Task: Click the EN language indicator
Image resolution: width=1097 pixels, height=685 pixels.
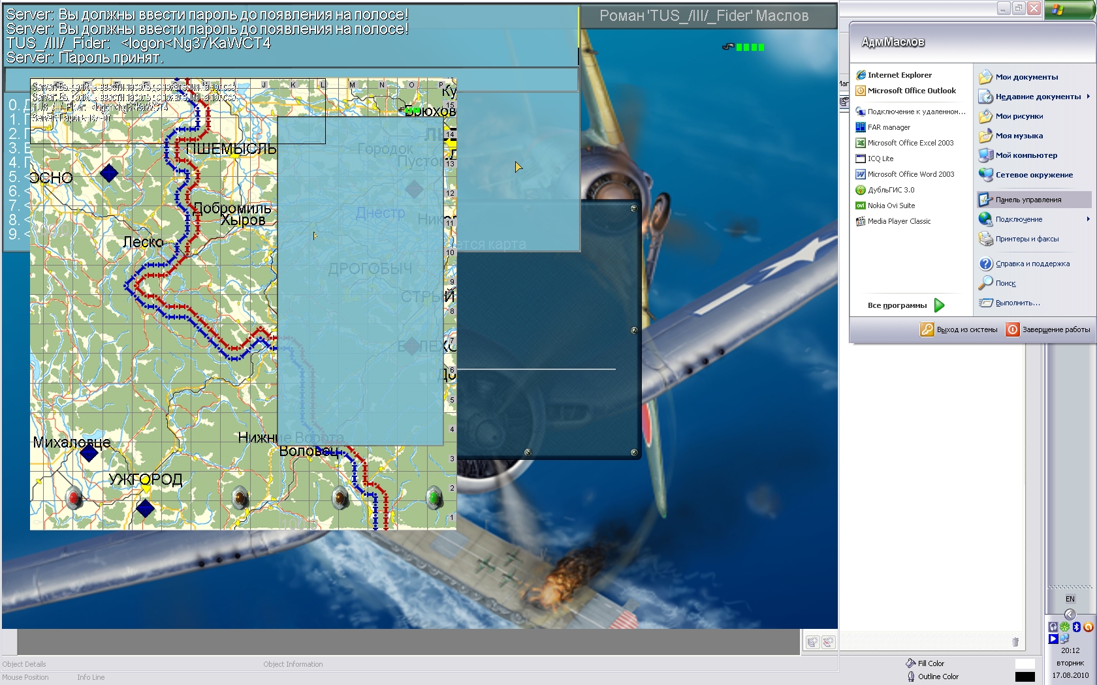Action: click(1070, 599)
